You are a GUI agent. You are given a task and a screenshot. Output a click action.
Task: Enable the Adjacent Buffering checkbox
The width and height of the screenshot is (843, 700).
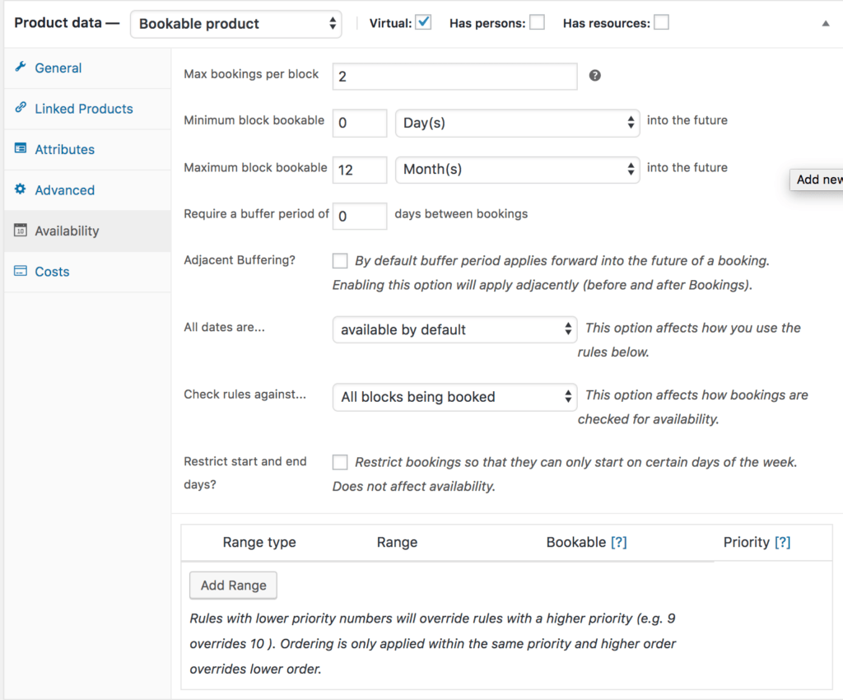(340, 261)
